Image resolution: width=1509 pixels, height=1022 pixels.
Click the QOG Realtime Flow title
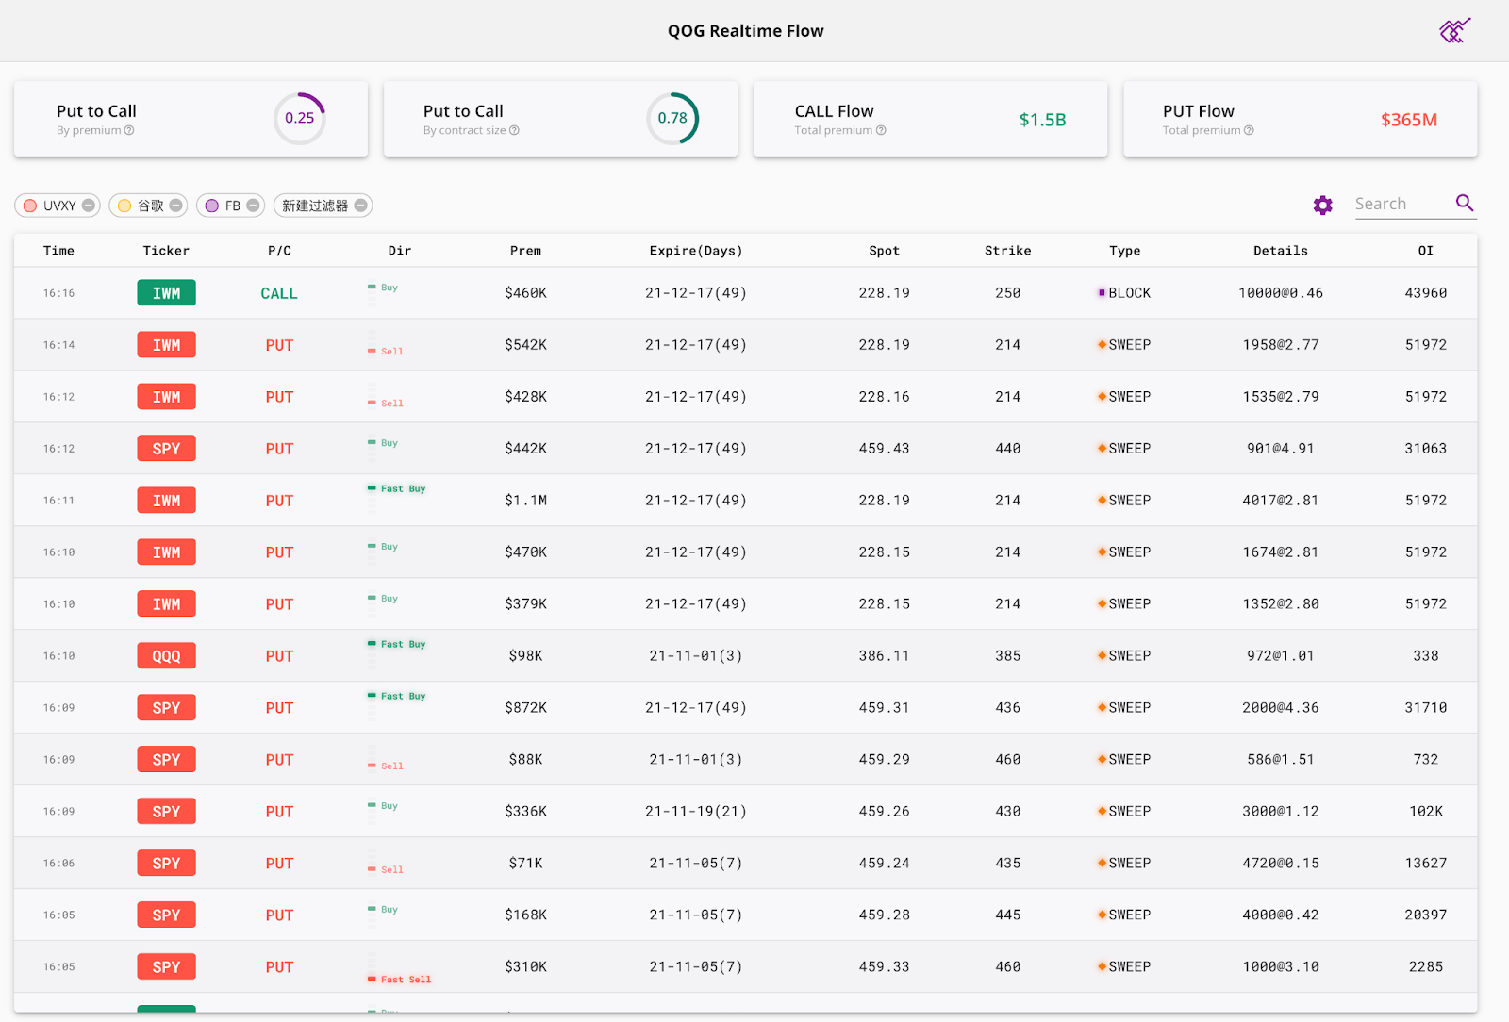tap(746, 31)
